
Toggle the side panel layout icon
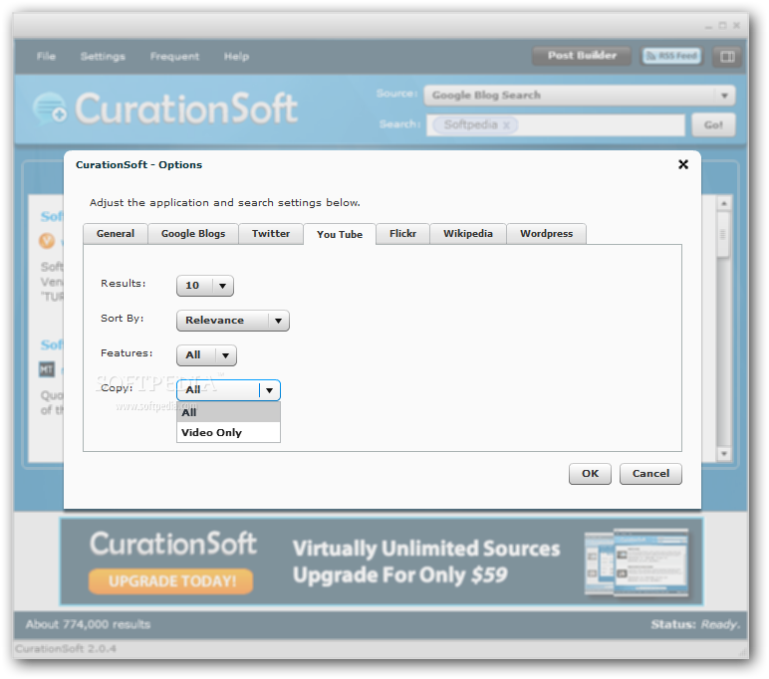pos(727,57)
